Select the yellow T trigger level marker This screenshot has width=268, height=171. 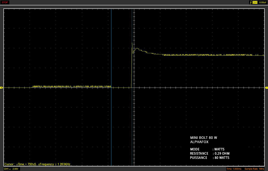(267, 88)
